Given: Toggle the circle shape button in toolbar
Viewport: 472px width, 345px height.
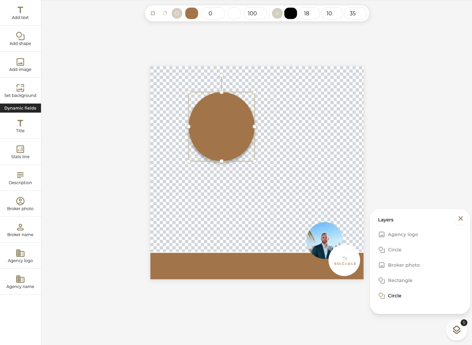Looking at the screenshot, I should (177, 13).
